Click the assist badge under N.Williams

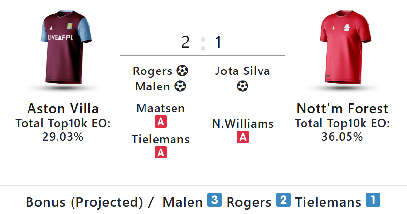coord(243,137)
